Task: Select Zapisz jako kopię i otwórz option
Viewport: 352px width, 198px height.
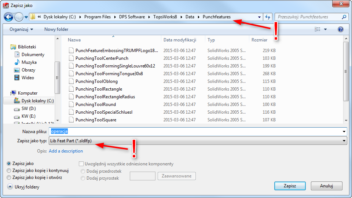Action: [9, 177]
